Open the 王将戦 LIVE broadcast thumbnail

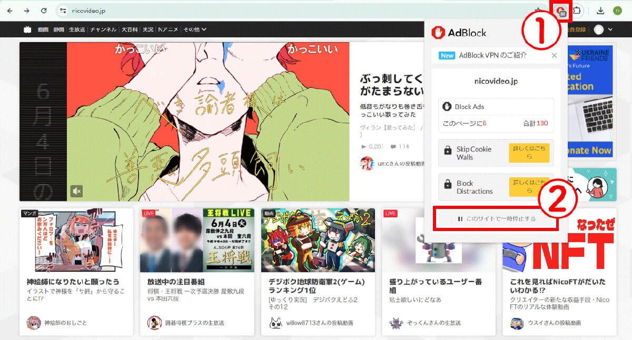[x=197, y=239]
